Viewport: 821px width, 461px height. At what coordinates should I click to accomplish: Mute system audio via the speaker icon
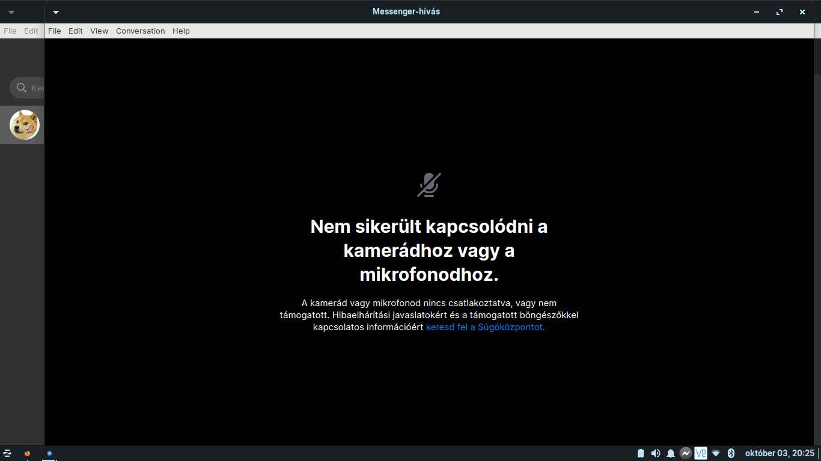tap(656, 453)
